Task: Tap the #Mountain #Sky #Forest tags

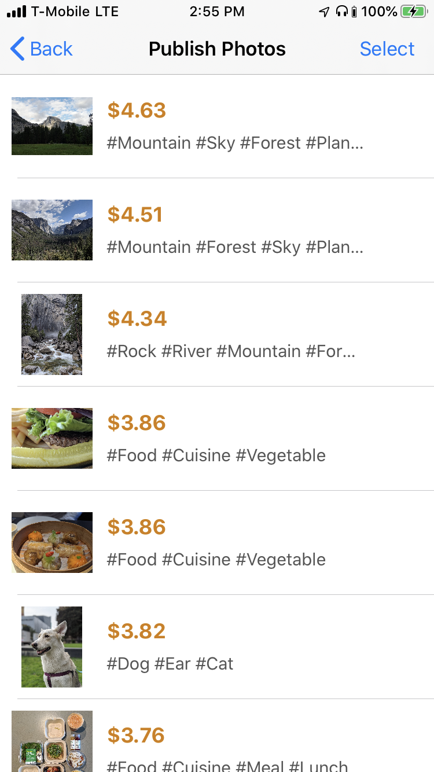Action: 235,143
